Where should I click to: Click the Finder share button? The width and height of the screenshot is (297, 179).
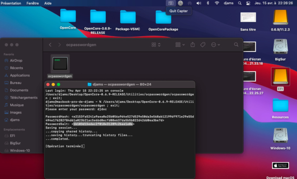pyautogui.click(x=193, y=45)
